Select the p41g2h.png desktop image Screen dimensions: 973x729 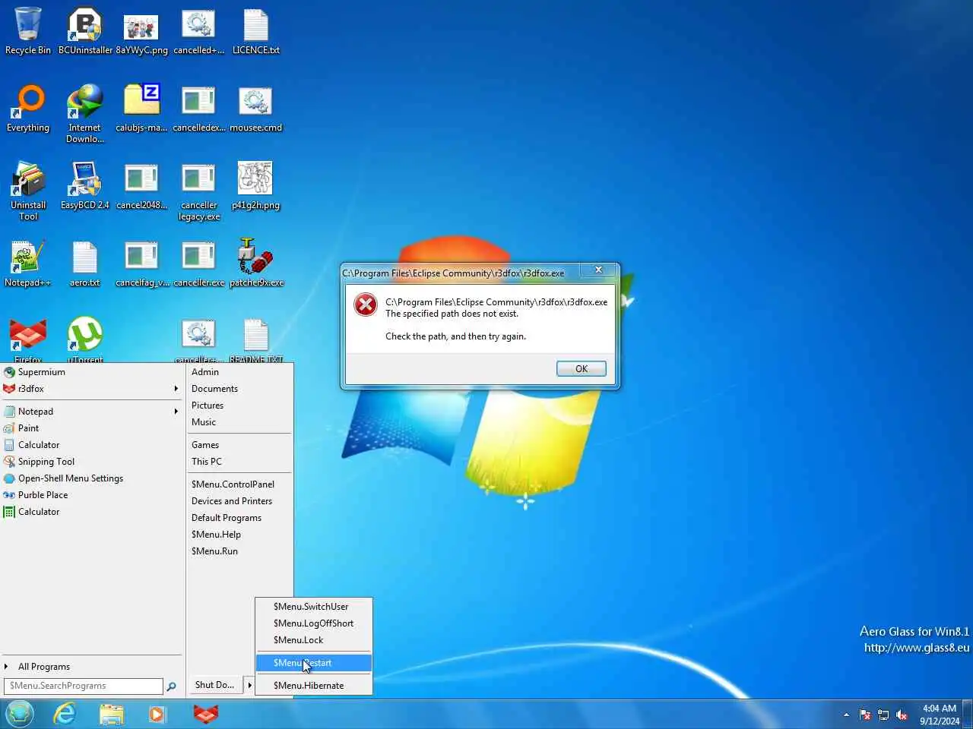click(x=255, y=186)
